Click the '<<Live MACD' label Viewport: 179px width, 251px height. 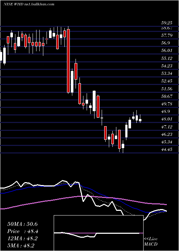(x=151, y=241)
